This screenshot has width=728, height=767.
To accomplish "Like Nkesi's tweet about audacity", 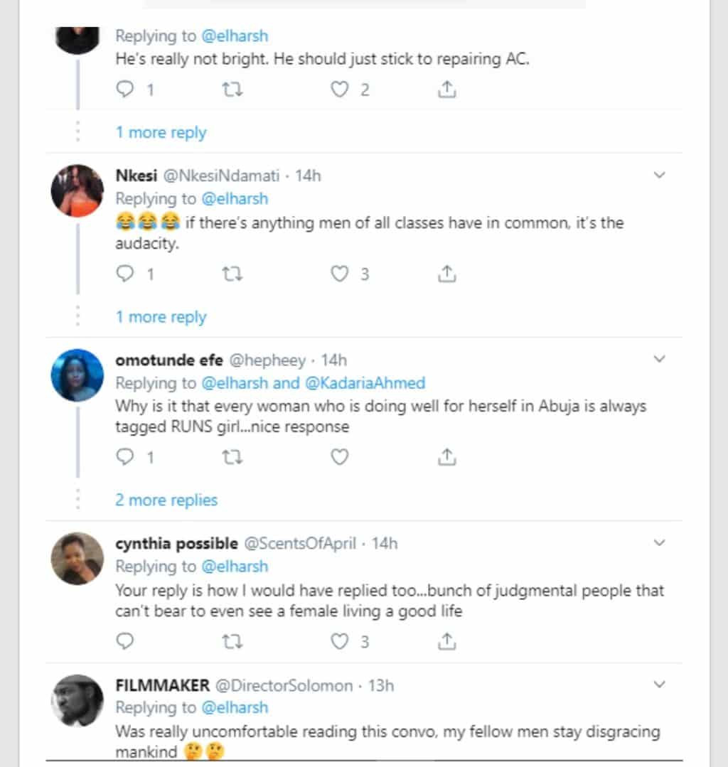I will [341, 274].
